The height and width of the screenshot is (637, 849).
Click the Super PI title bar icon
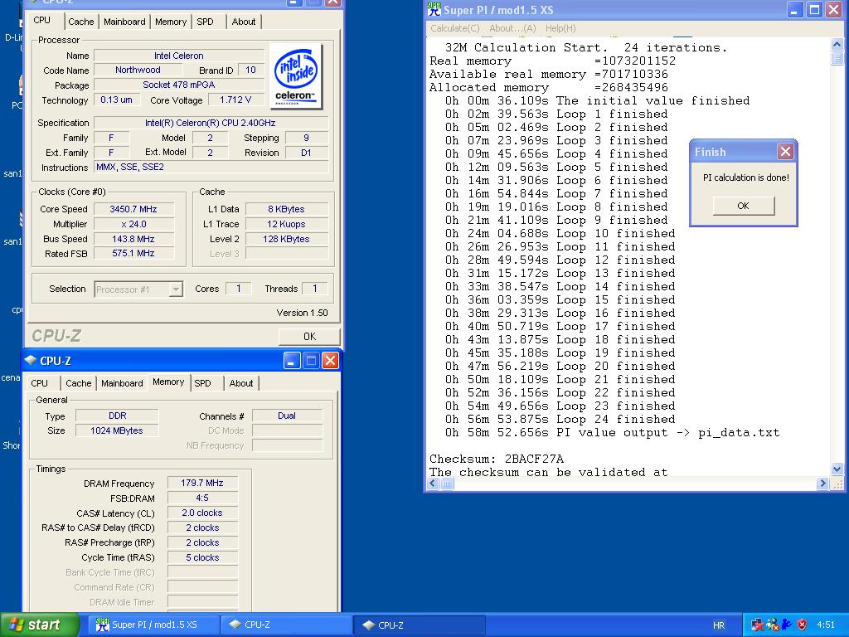coord(434,9)
